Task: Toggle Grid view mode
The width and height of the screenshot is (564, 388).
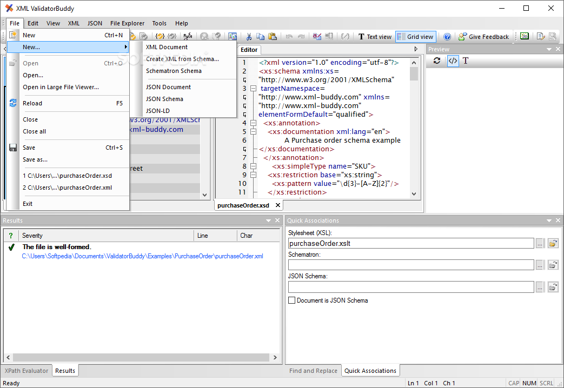Action: (416, 37)
